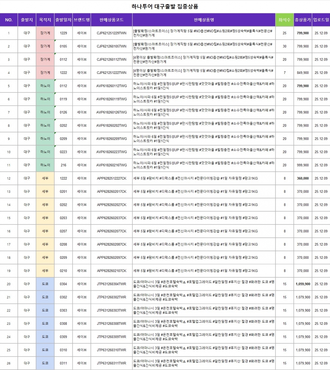330x370 pixels.
Task: Select the pink 장가계 cell in row 1
Action: coord(45,33)
